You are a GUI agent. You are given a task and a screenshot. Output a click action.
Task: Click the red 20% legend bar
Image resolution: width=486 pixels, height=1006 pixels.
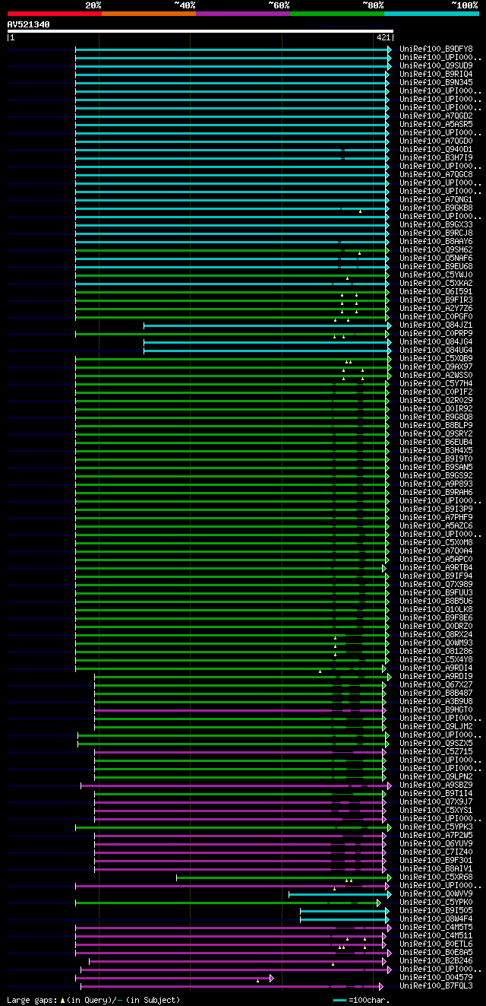(54, 14)
